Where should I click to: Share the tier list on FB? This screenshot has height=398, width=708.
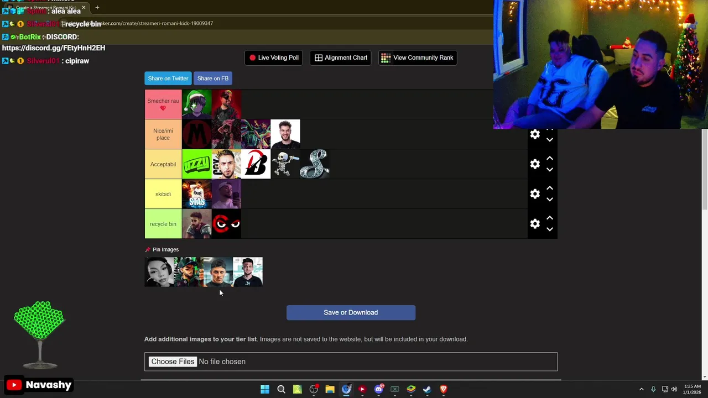213,78
